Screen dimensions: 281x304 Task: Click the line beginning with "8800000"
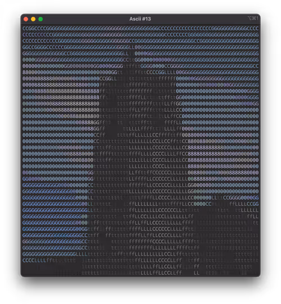140,72
